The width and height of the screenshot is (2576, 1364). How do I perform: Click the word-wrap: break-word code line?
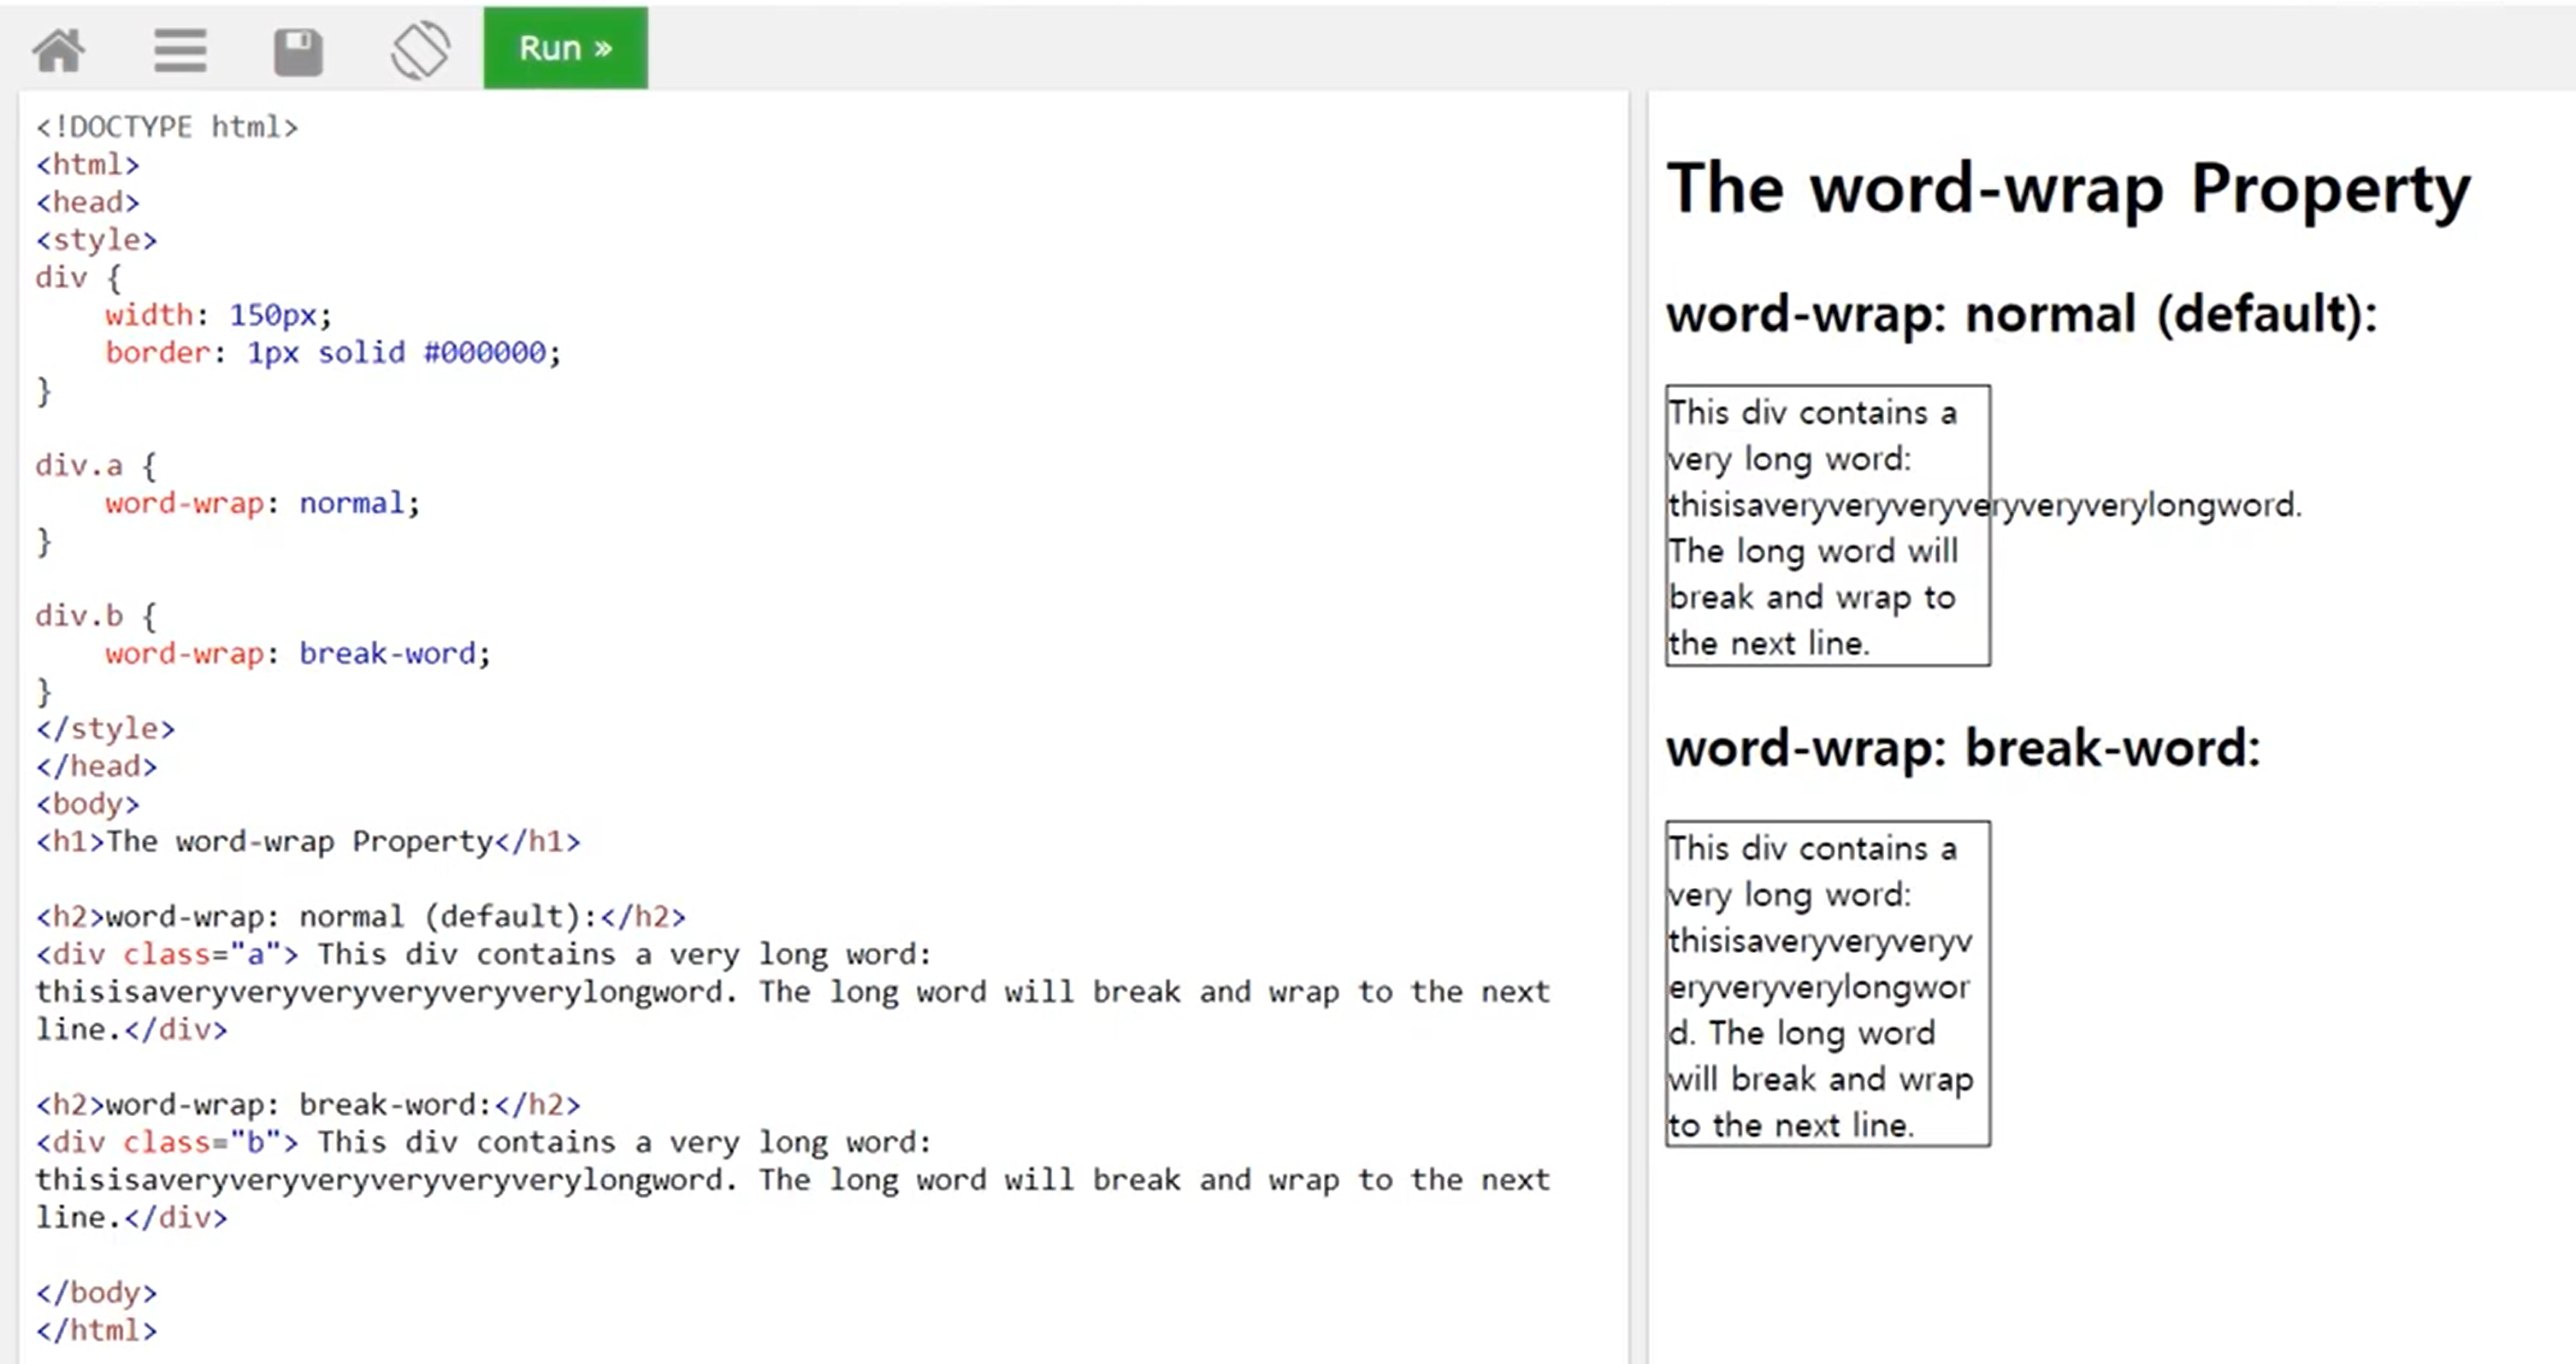tap(297, 654)
